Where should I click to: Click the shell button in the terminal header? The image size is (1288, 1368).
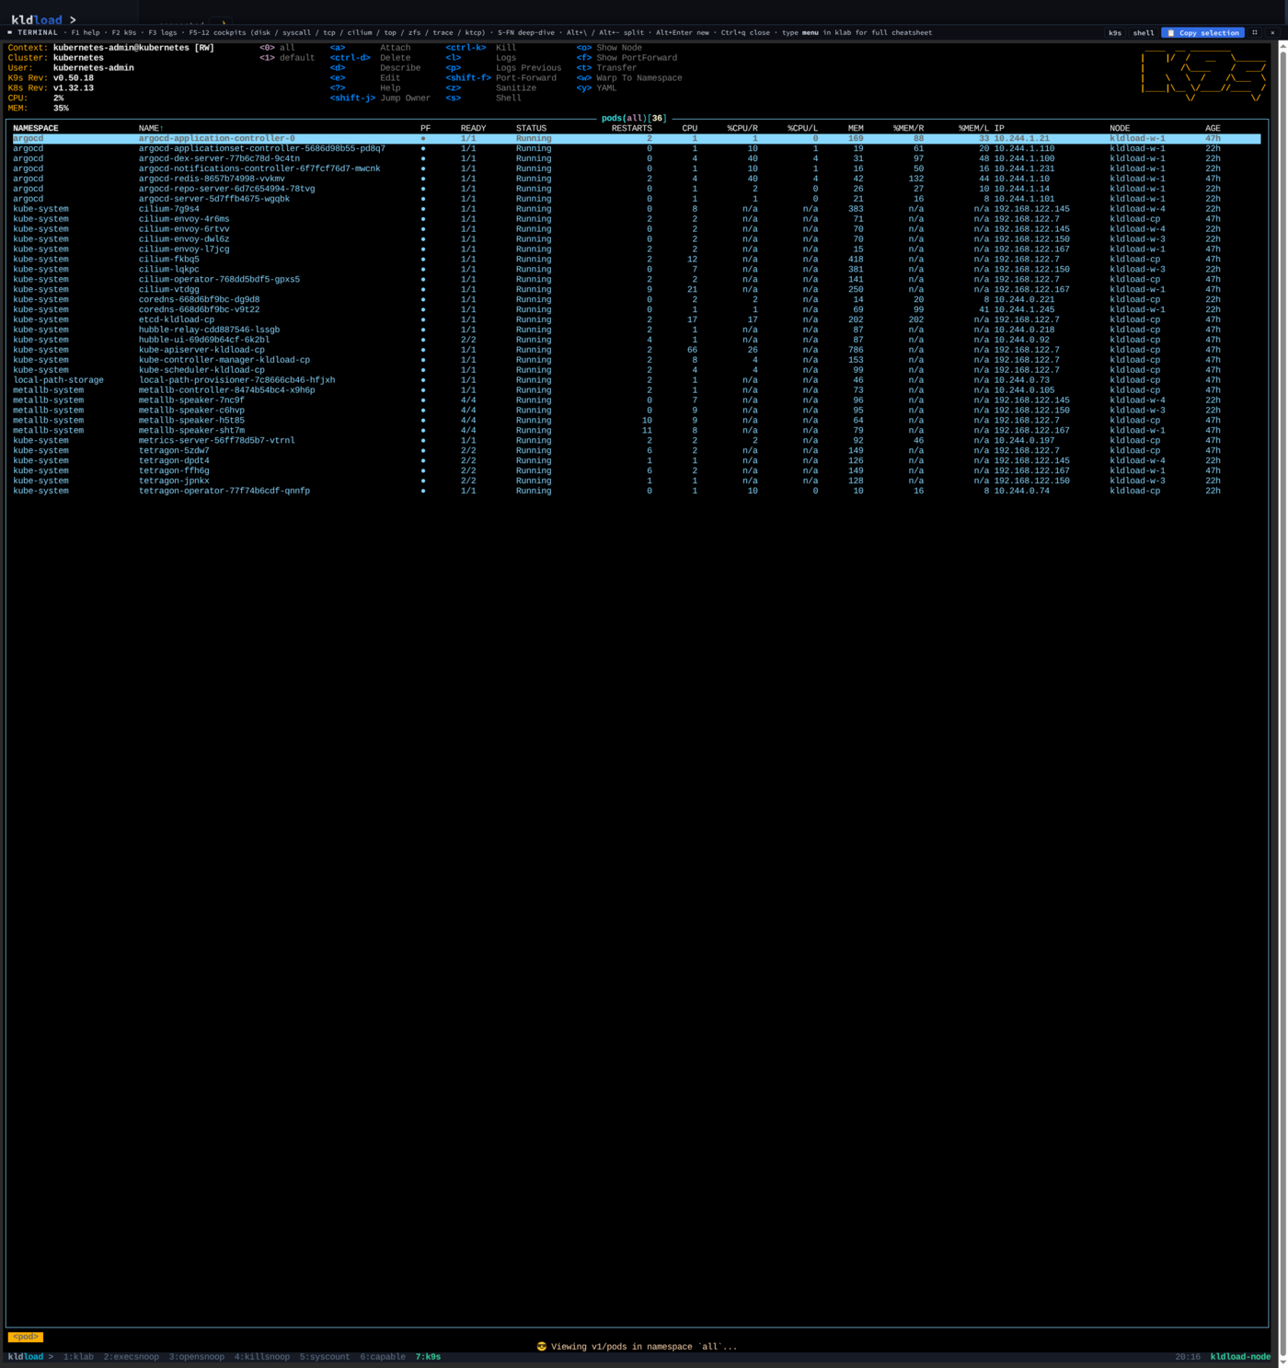1144,32
